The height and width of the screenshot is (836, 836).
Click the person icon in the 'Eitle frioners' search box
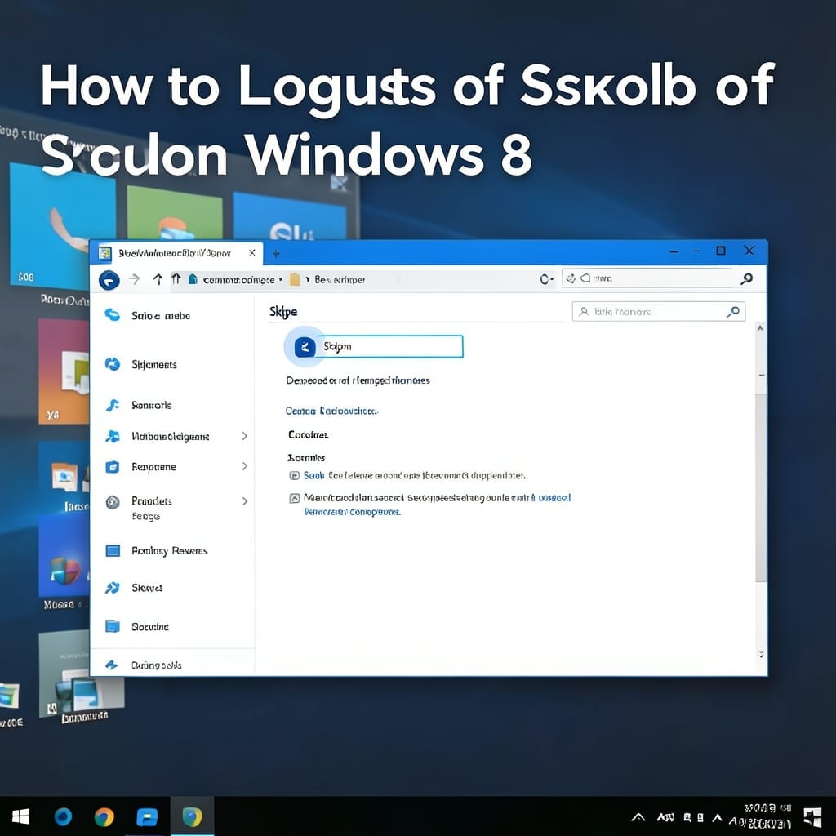[584, 311]
